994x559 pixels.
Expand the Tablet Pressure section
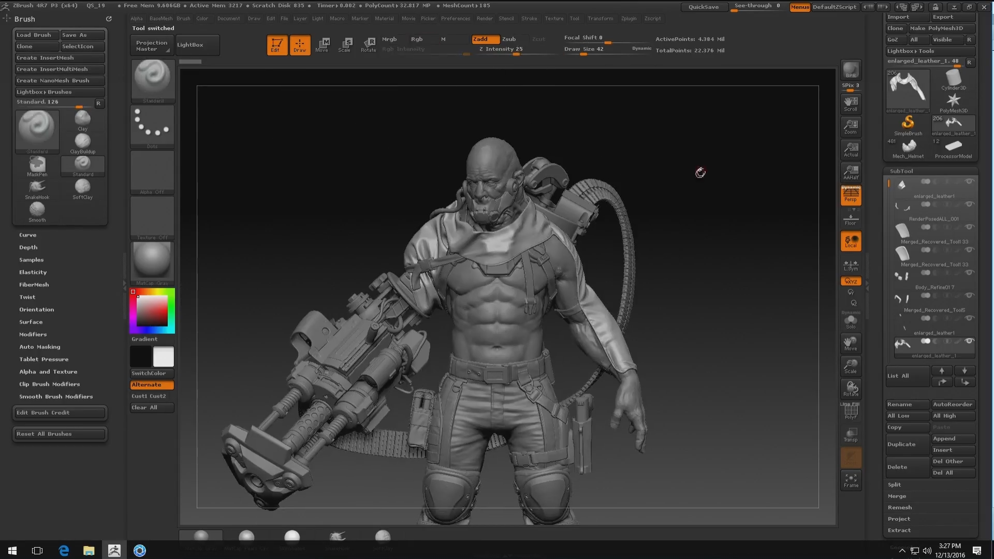click(44, 359)
